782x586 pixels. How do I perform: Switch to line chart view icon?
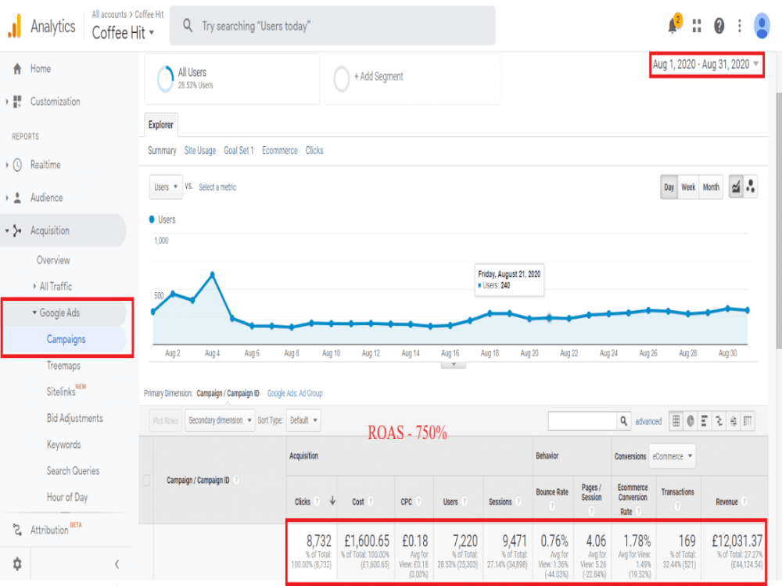pyautogui.click(x=736, y=187)
